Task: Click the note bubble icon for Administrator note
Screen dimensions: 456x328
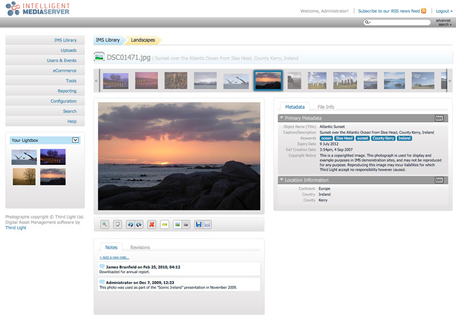Action: [x=102, y=282]
